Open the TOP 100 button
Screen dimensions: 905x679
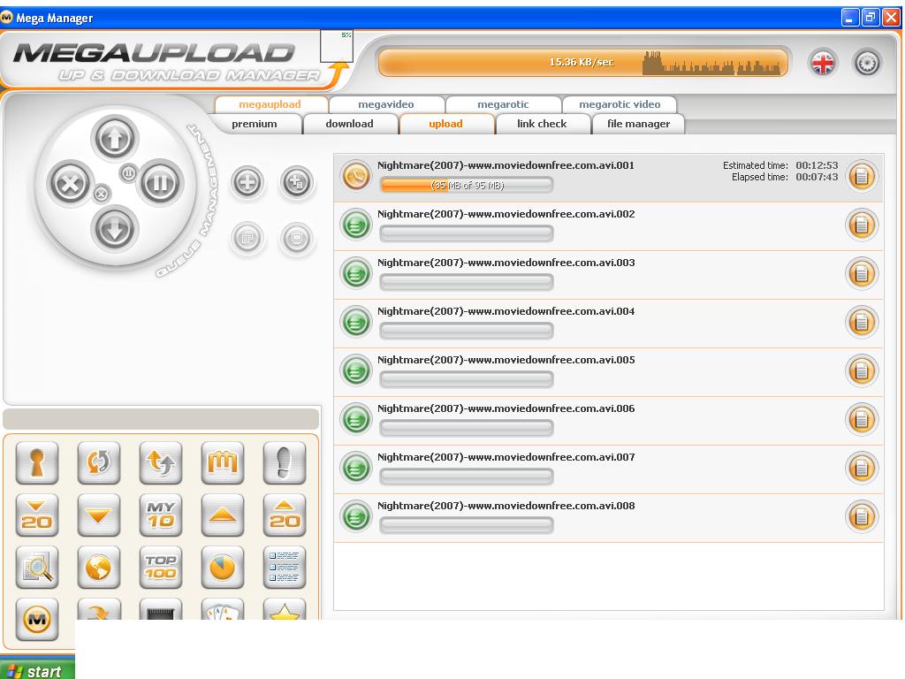tap(161, 568)
